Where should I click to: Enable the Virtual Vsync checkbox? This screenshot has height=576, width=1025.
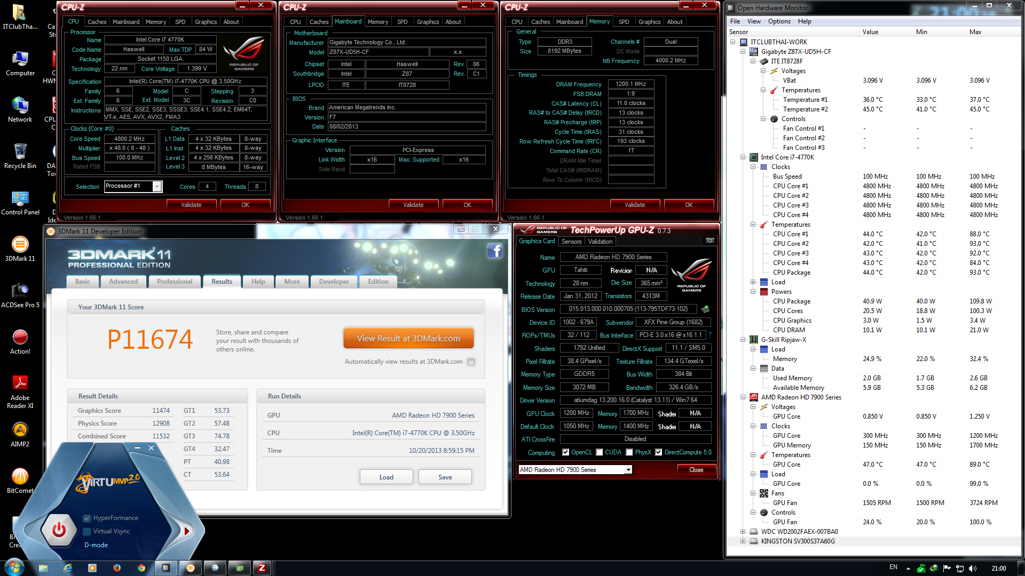pyautogui.click(x=87, y=531)
